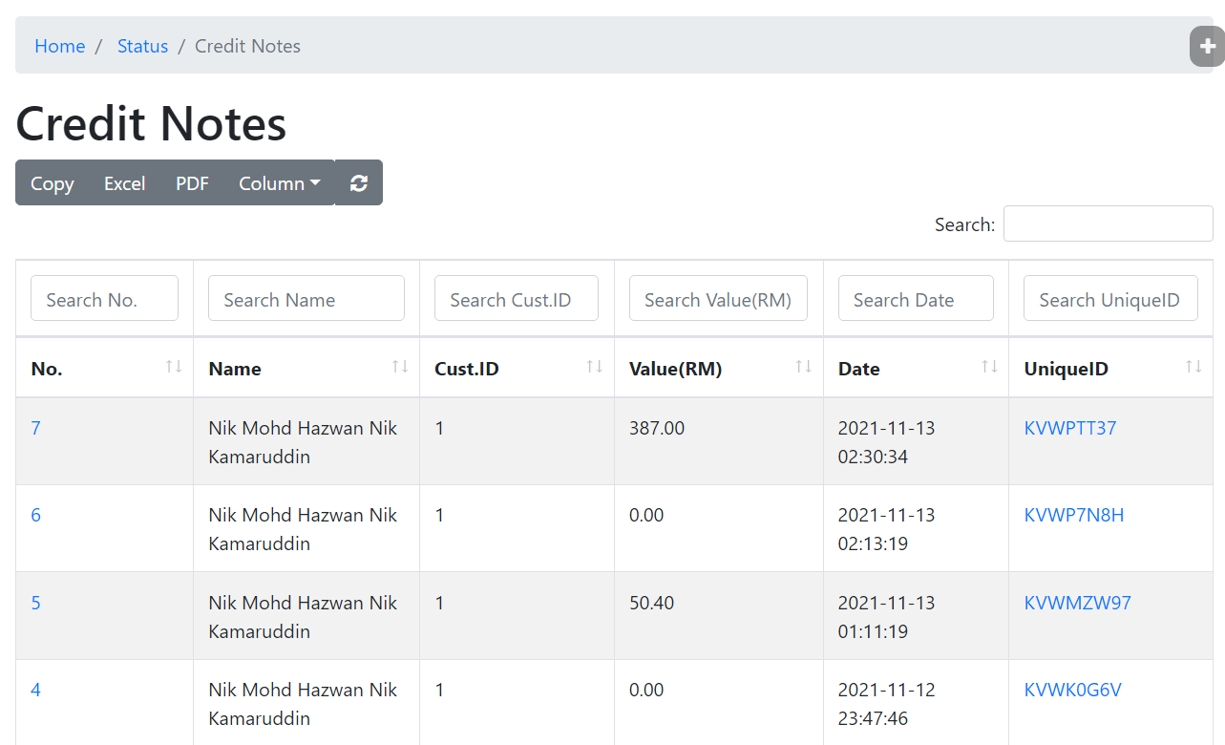Screen dimensions: 1225x745
Task: Click date 2021-11-13 01:11:19
Action: [x=887, y=617]
